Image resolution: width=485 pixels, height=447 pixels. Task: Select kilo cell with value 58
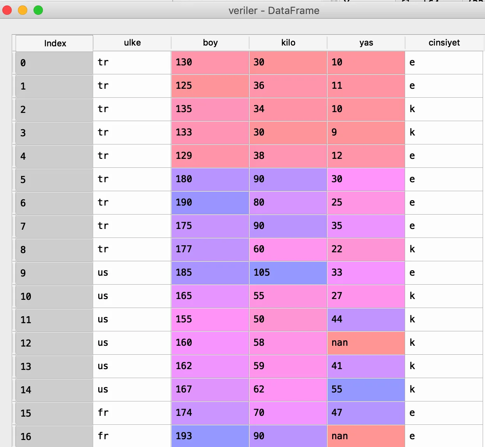click(288, 343)
